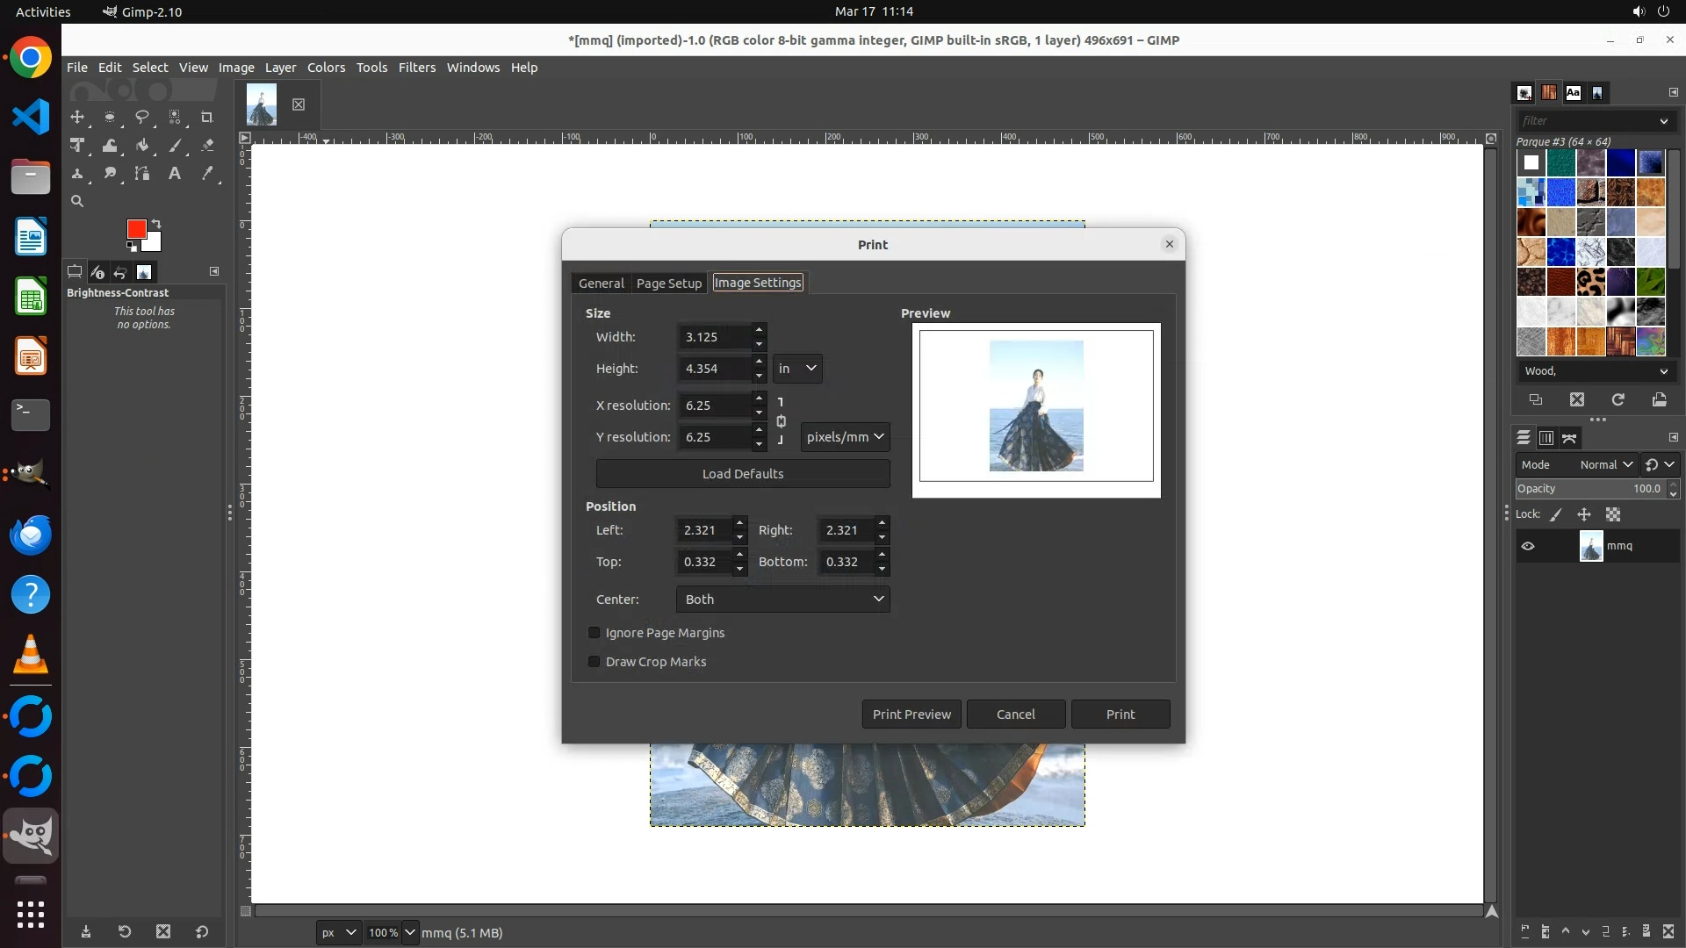Open the pixels/mm resolution unit dropdown
This screenshot has height=948, width=1686.
844,437
